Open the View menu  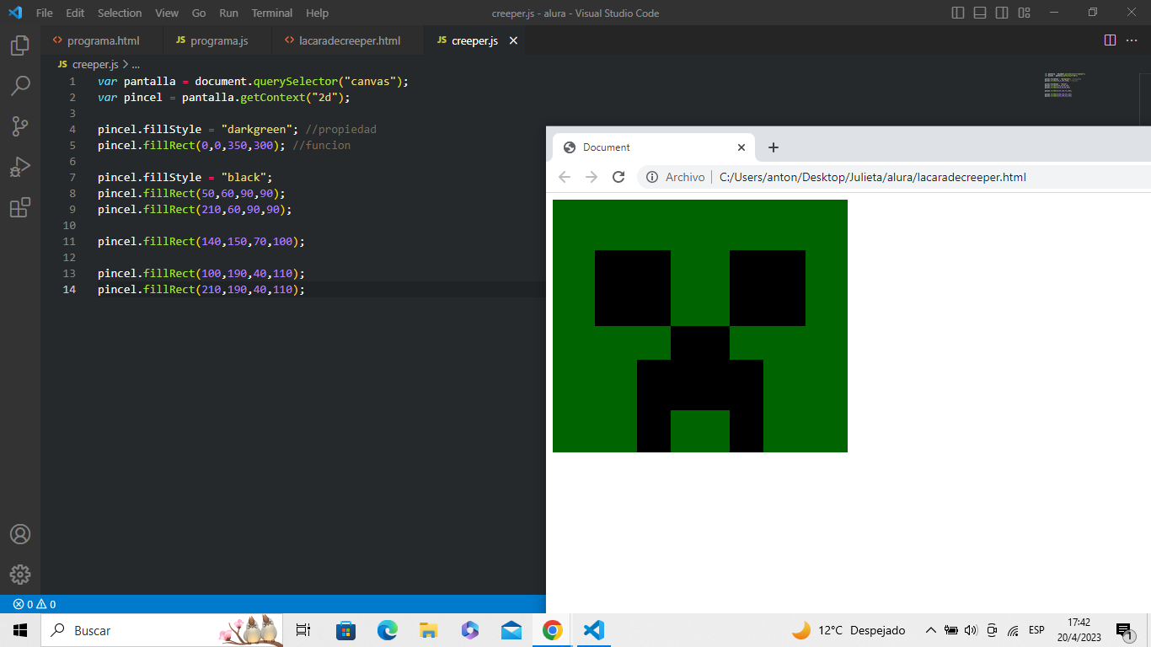[x=167, y=13]
